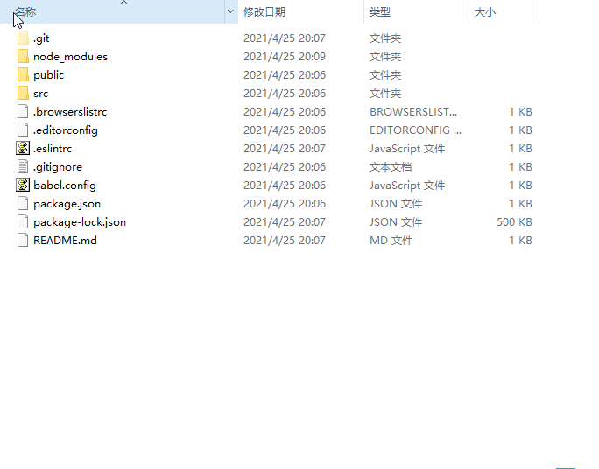Click the '.git' row's modified date
The height and width of the screenshot is (469, 599).
tap(285, 38)
